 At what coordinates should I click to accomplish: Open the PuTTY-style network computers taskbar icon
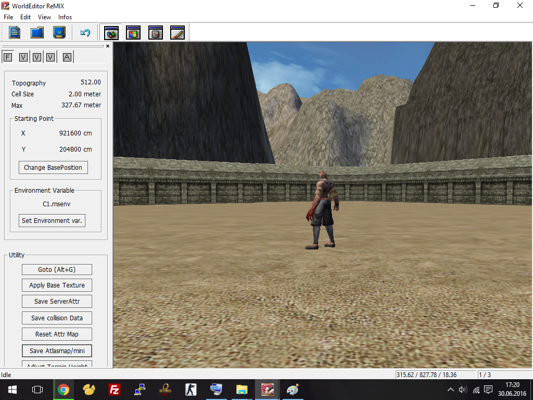[x=139, y=390]
